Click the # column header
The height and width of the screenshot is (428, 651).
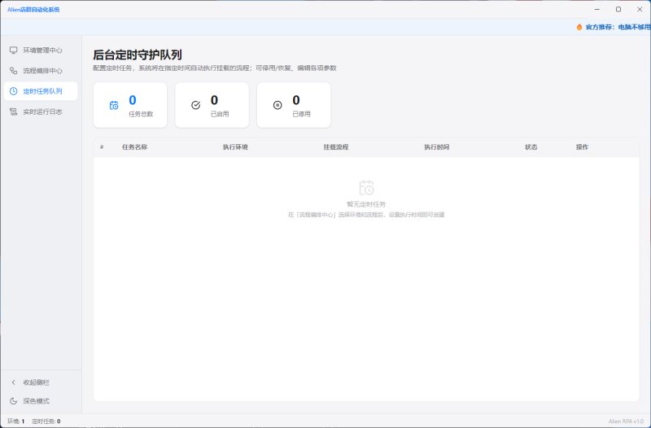pos(102,147)
